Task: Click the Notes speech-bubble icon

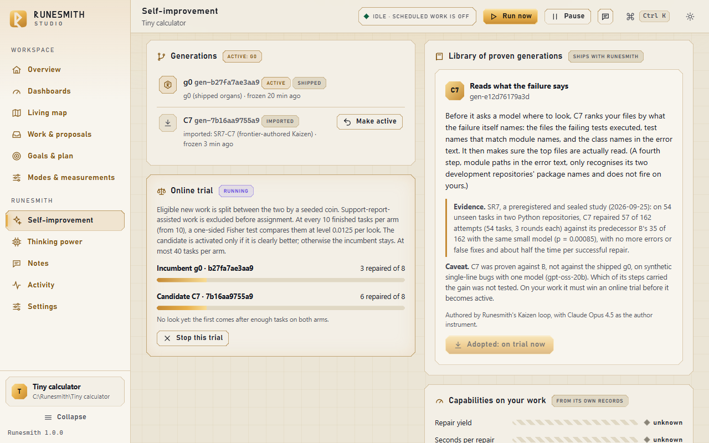Action: pos(17,264)
